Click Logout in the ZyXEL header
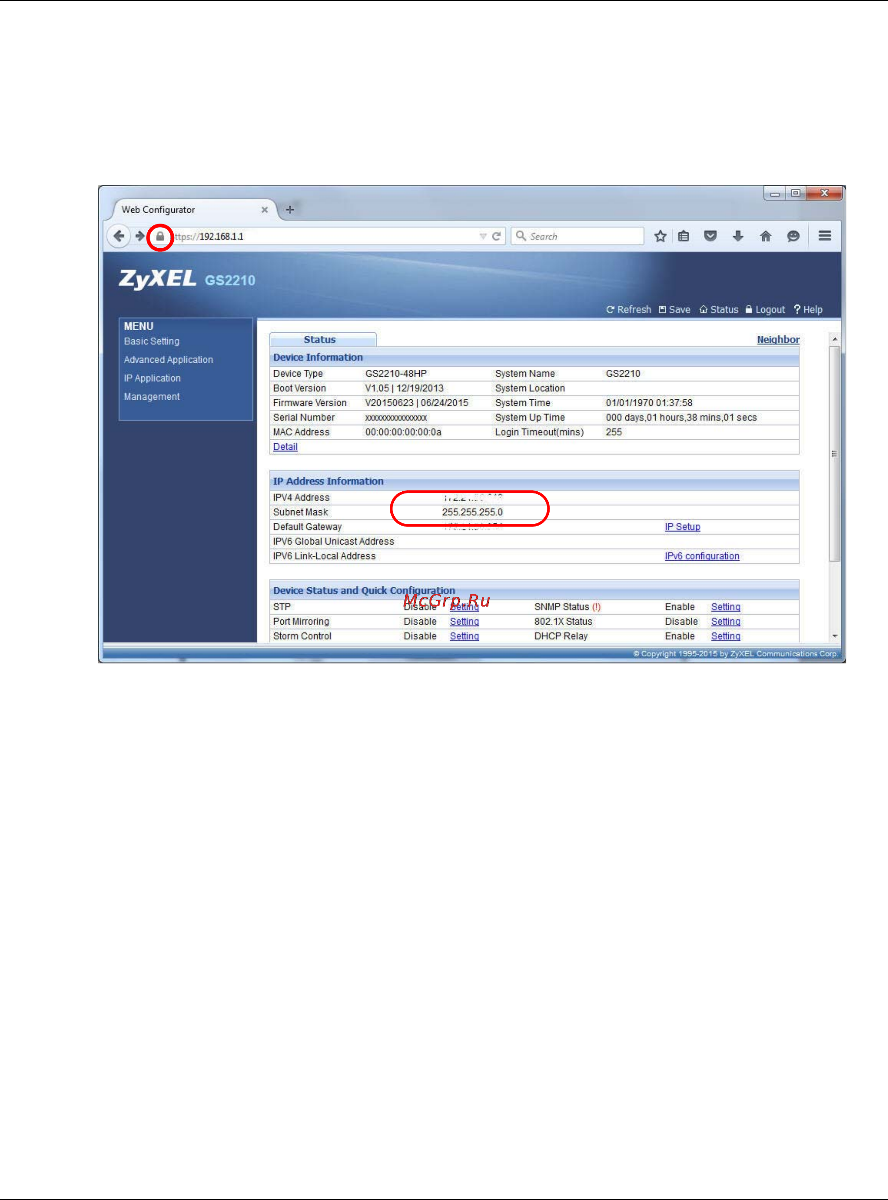This screenshot has height=1200, width=888. pyautogui.click(x=765, y=309)
